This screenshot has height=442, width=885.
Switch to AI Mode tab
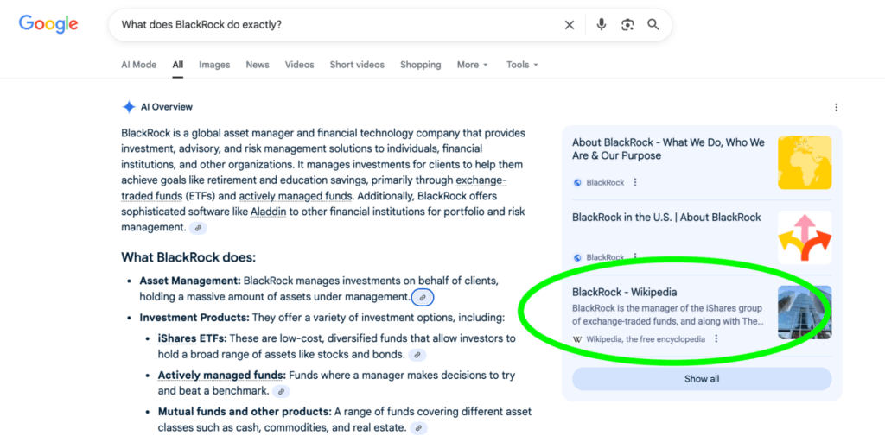(138, 65)
